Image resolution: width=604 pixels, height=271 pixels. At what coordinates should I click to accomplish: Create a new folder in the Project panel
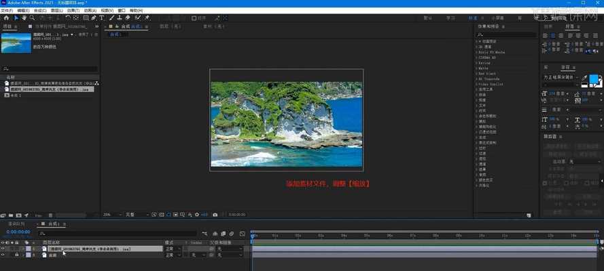point(11,215)
